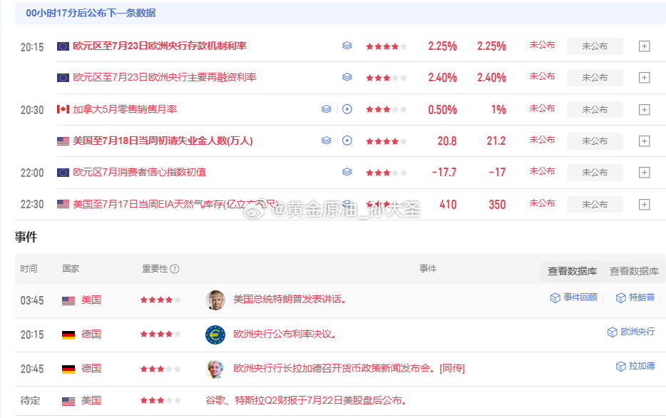Viewport: 666px width, 418px height.
Task: Click forecast value 1% for Canada retail
Action: (498, 110)
